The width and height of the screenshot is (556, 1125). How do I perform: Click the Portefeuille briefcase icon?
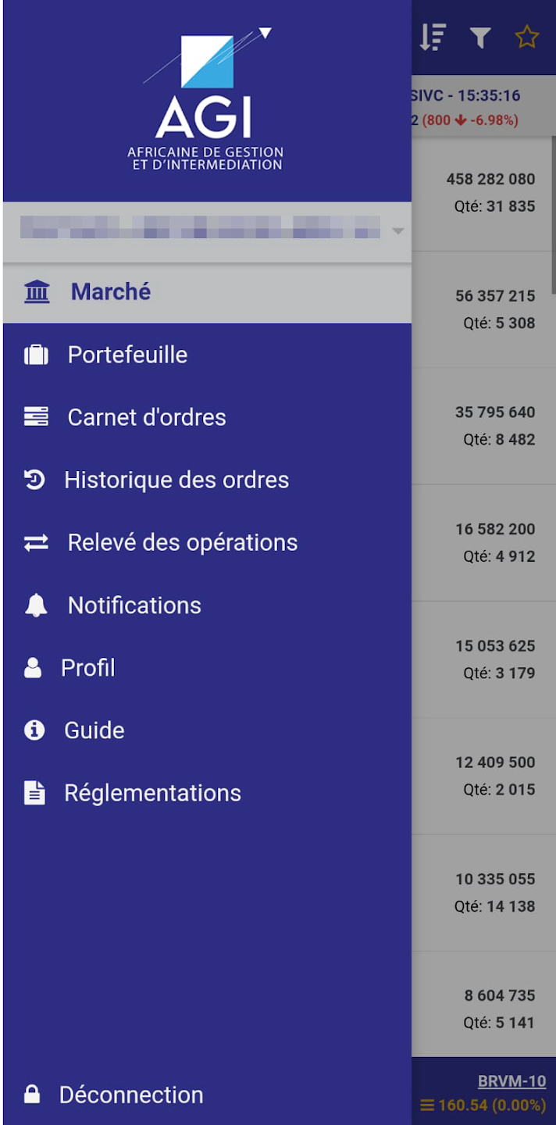[36, 355]
